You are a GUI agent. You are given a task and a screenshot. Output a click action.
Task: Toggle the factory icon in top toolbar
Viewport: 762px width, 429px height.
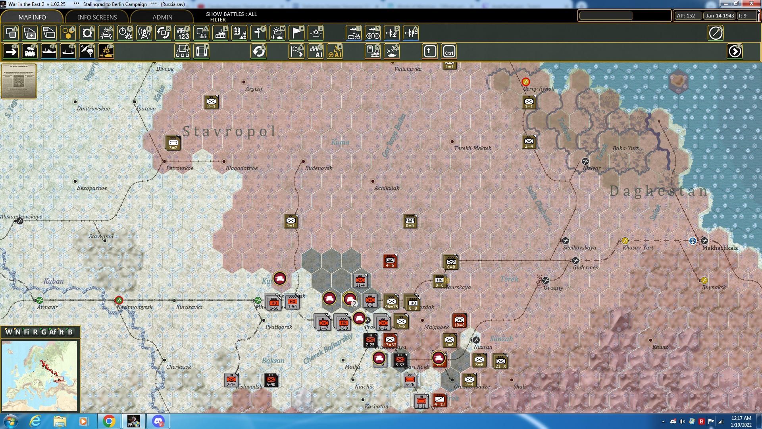[x=220, y=33]
